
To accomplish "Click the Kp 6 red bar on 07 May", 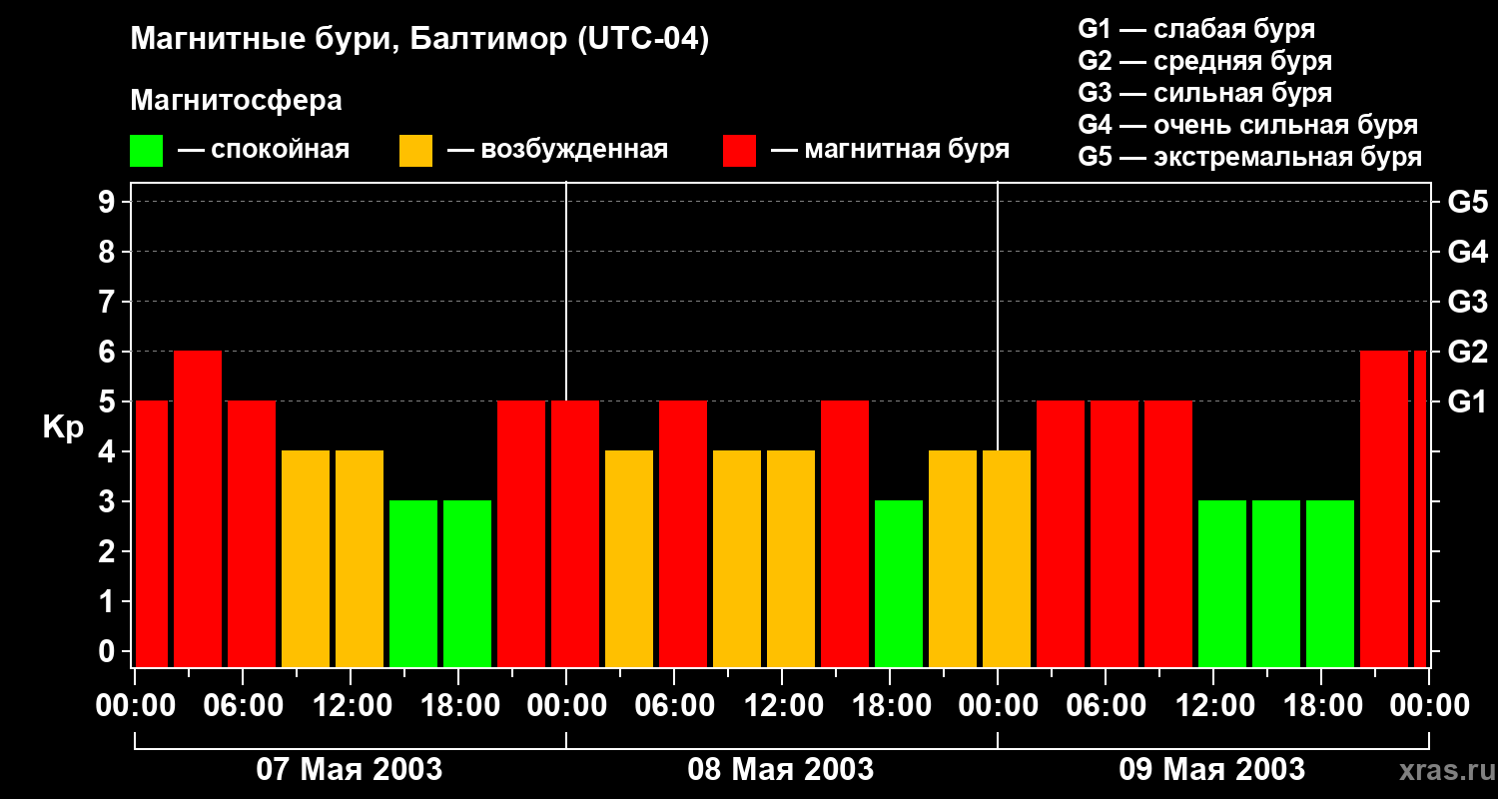I will coord(198,508).
